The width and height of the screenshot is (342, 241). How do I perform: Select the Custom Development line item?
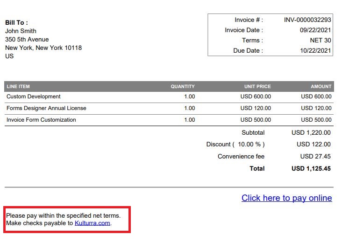[34, 96]
